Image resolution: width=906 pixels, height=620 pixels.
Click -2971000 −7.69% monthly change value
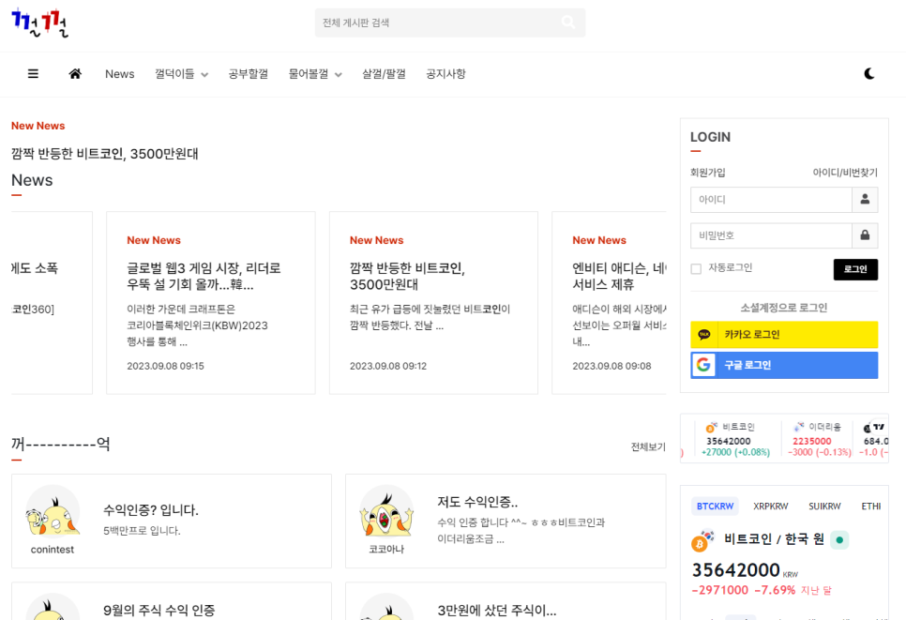[743, 590]
